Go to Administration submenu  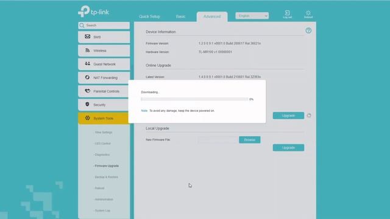tap(104, 200)
